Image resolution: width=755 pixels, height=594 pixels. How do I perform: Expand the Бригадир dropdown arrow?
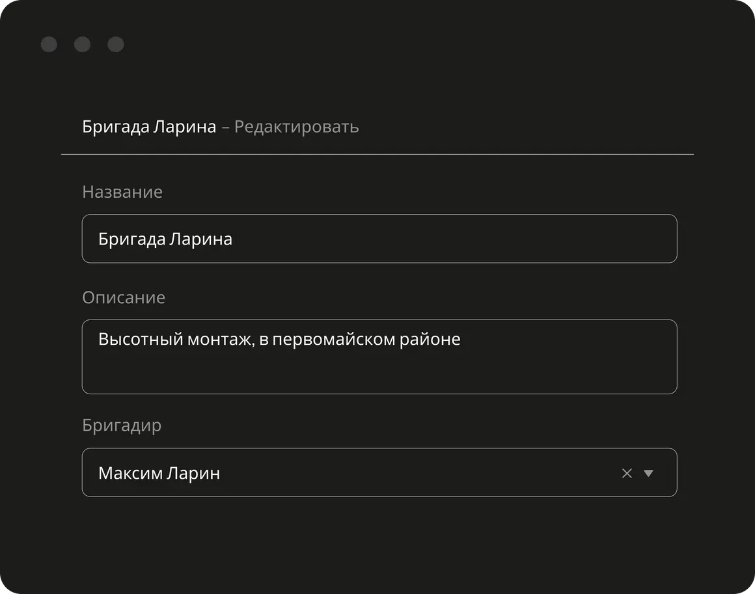648,473
